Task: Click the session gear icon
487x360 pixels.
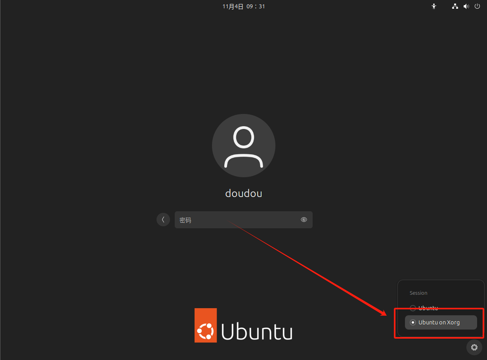Action: [x=474, y=347]
